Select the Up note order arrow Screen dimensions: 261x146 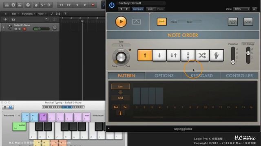pos(145,55)
